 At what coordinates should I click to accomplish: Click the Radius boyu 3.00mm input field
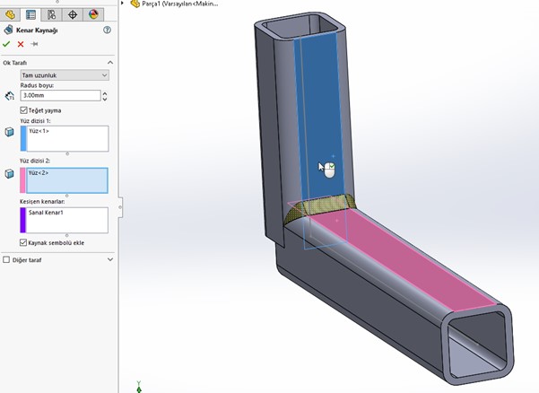[59, 95]
